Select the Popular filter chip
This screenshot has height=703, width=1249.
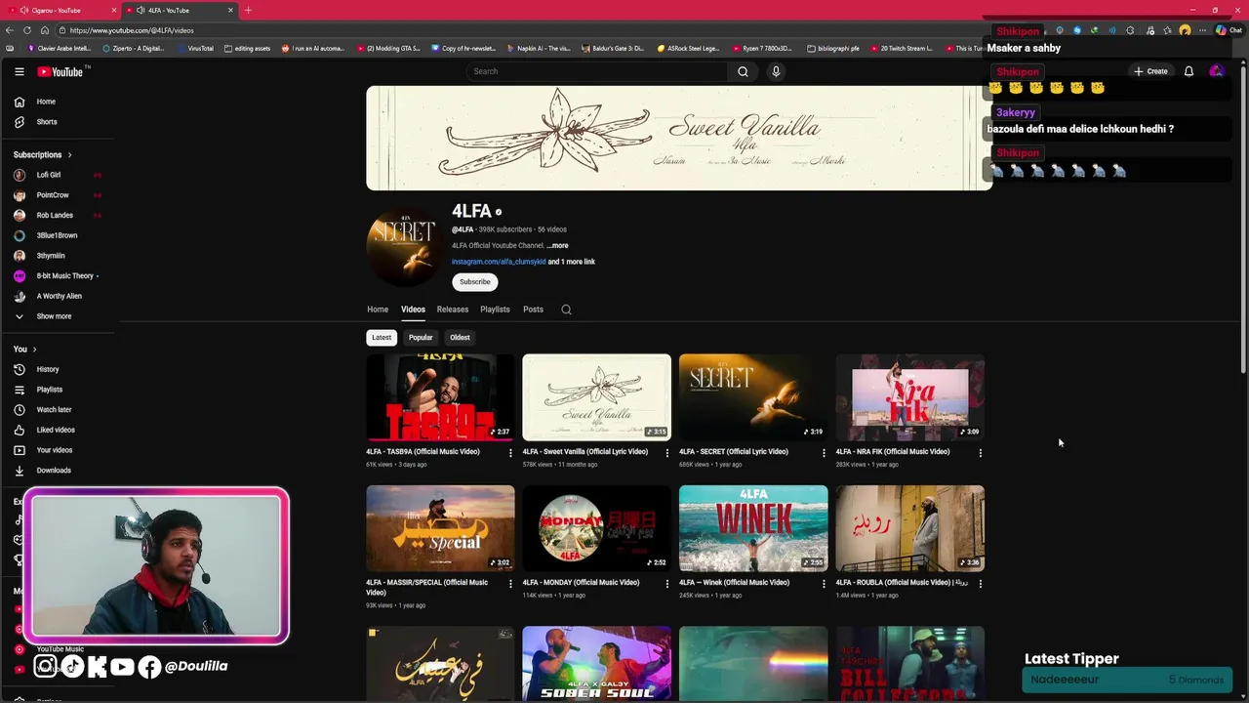point(421,338)
